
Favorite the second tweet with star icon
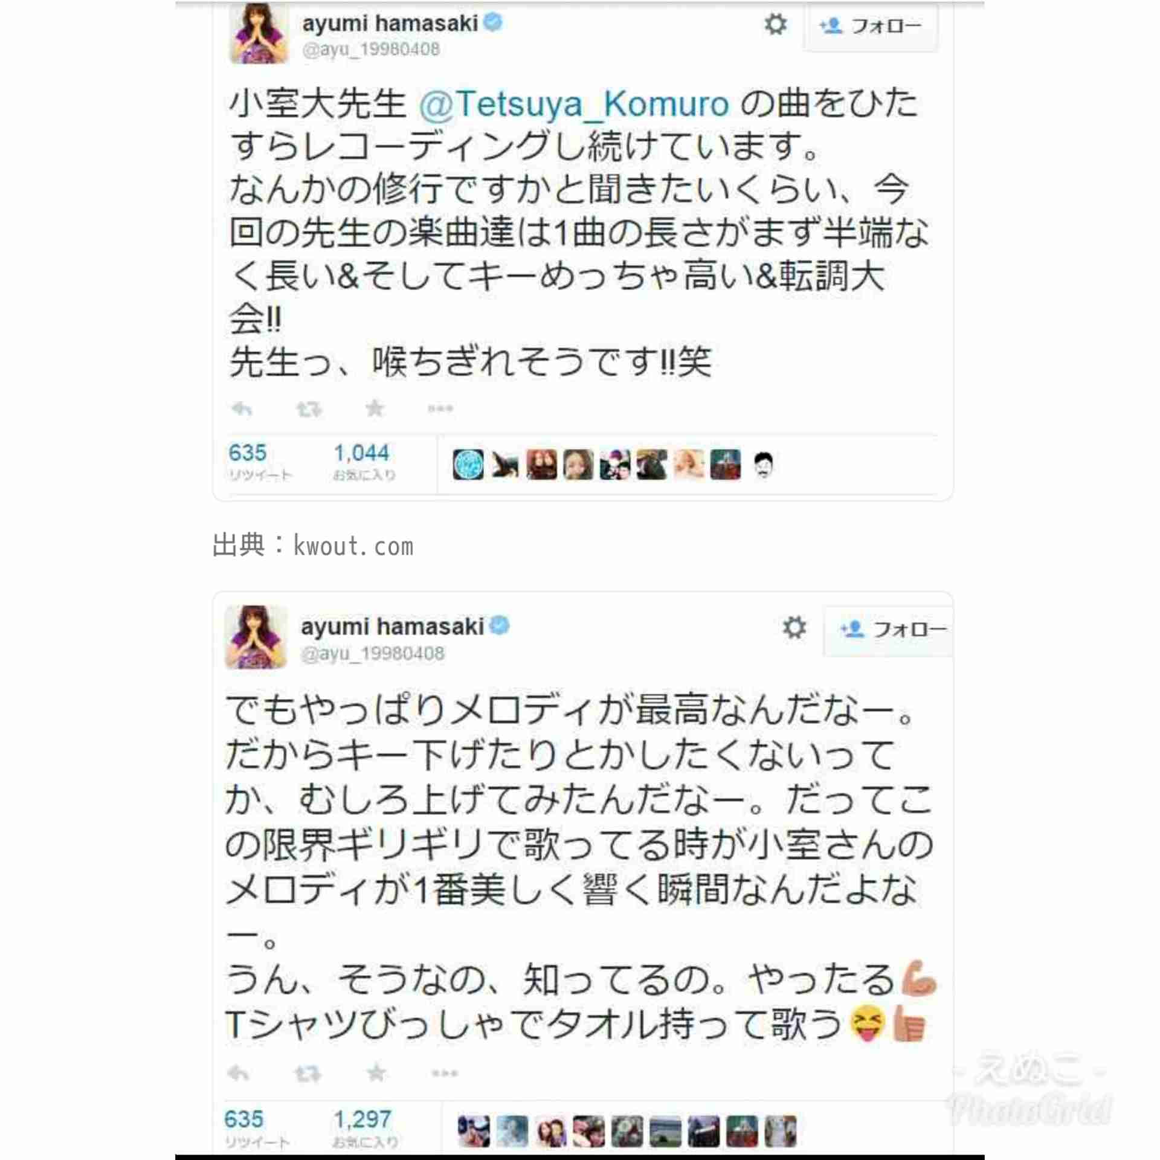[376, 1073]
